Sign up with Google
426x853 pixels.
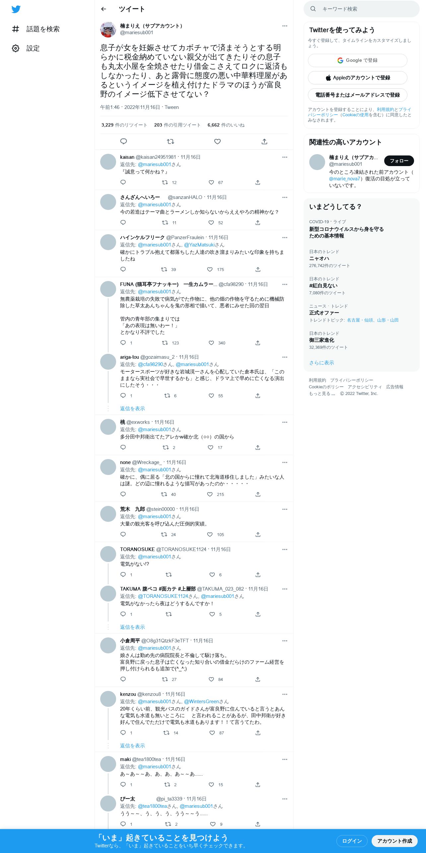coord(358,60)
